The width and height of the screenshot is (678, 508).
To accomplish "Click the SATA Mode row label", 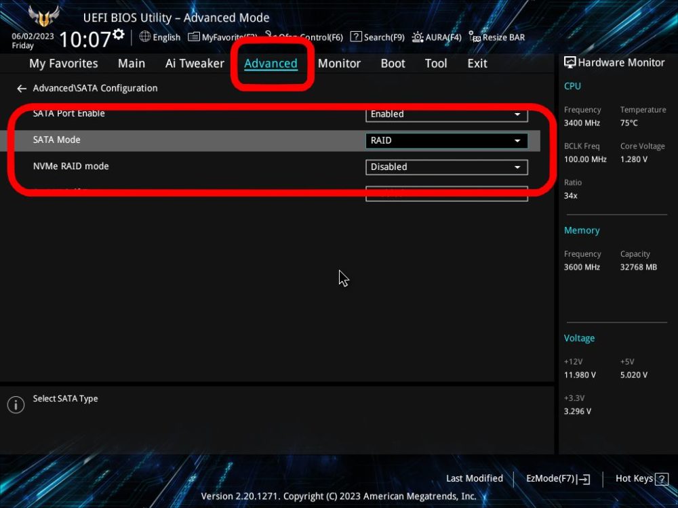I will (x=57, y=140).
